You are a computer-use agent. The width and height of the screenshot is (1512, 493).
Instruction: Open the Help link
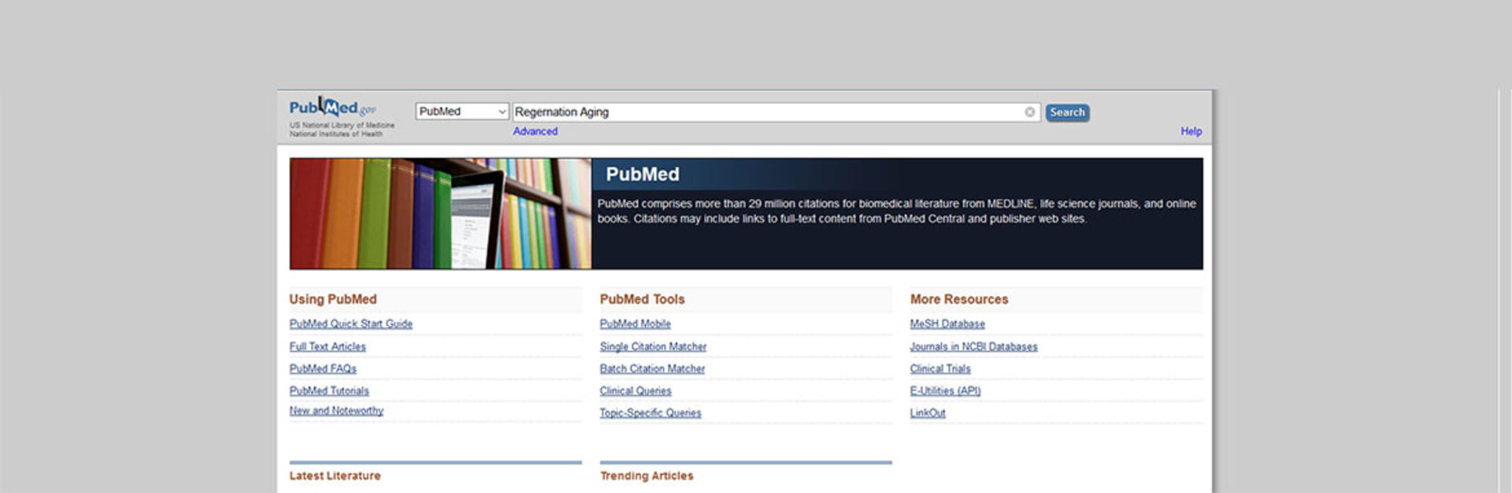coord(1191,132)
